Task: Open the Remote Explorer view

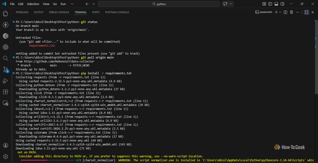Action: pyautogui.click(x=6, y=103)
